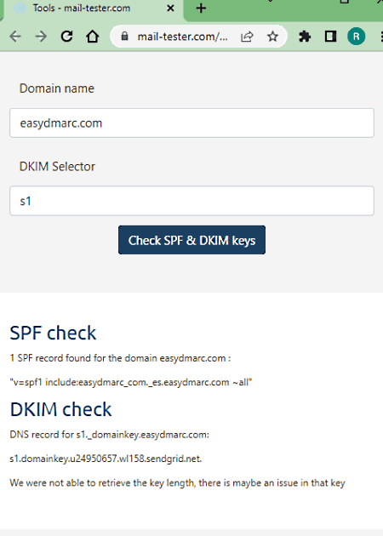Share this page via share icon

[x=247, y=37]
